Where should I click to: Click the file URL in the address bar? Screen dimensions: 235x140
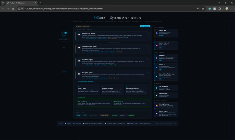click(64, 9)
